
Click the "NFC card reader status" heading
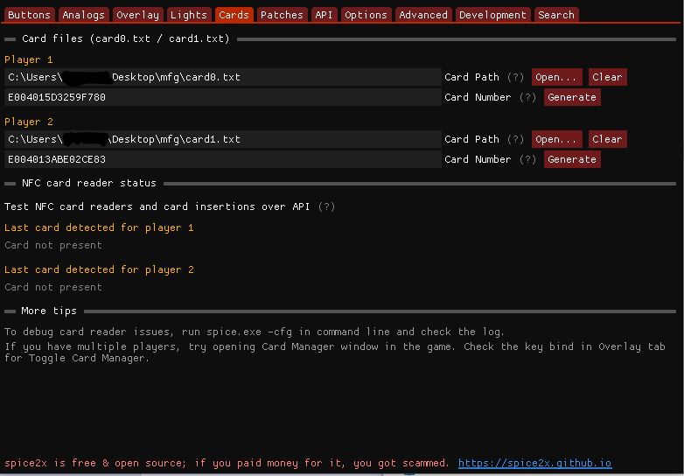(x=89, y=183)
